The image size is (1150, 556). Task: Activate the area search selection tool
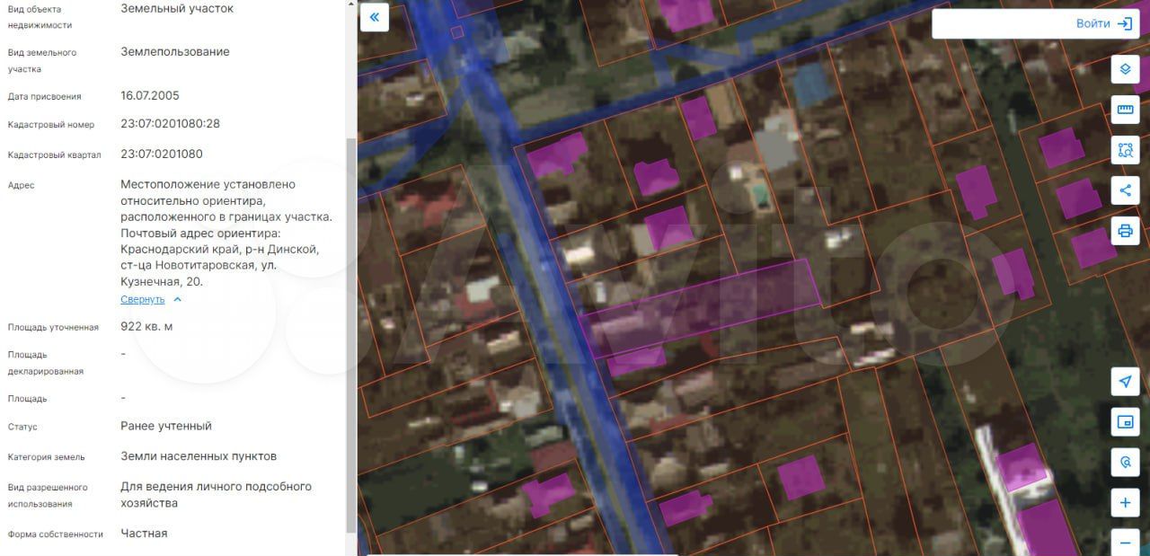click(x=1125, y=150)
